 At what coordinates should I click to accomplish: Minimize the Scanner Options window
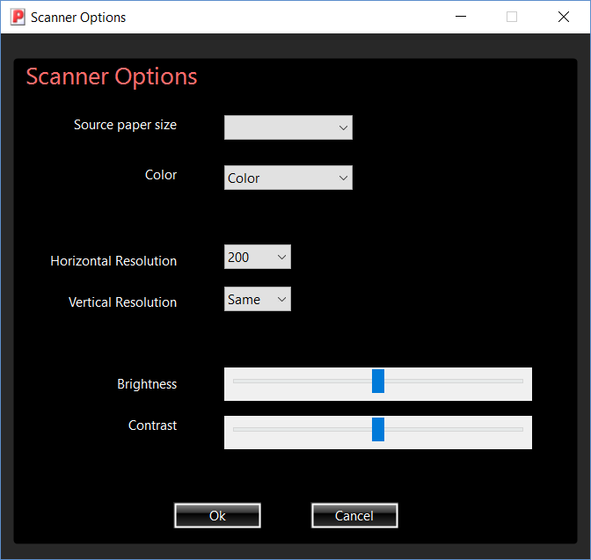coord(462,17)
